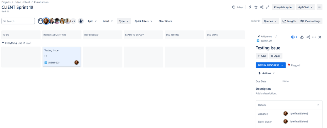
Task: Click the READY TO DEPLOY column header
Action: pyautogui.click(x=143, y=35)
